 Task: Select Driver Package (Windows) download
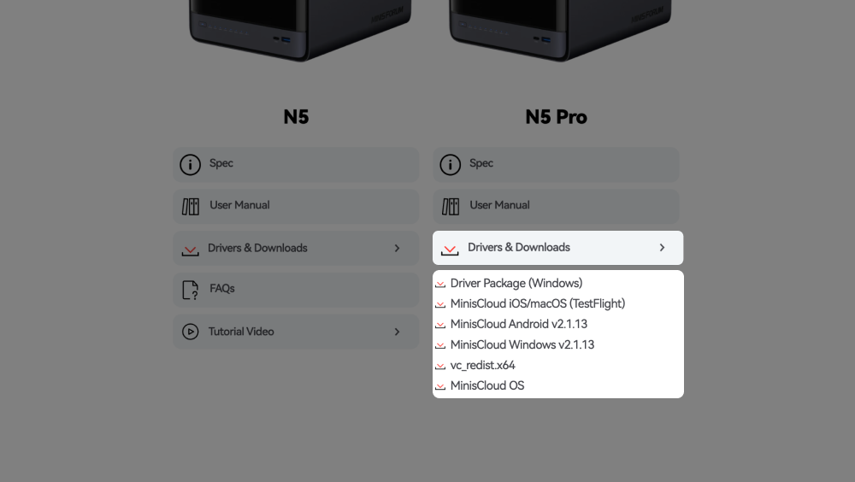pos(516,283)
